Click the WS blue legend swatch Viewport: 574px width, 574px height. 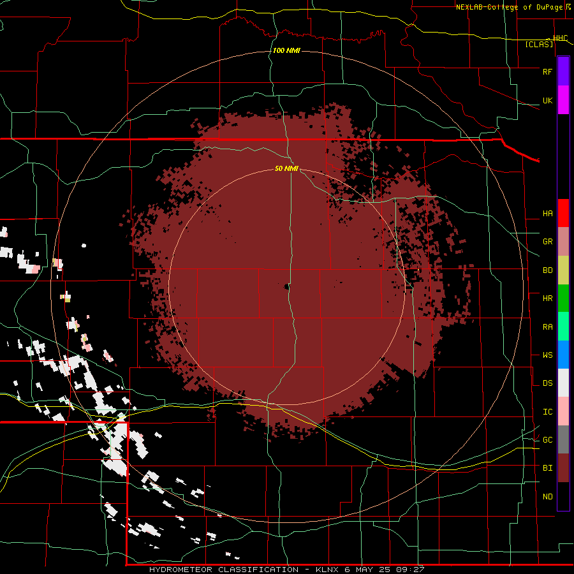pyautogui.click(x=563, y=355)
